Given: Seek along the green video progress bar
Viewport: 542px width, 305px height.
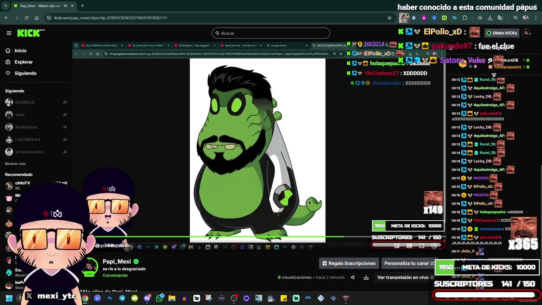Looking at the screenshot, I should click(258, 237).
